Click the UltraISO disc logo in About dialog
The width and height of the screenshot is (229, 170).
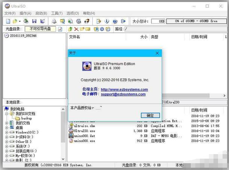pos(87,66)
